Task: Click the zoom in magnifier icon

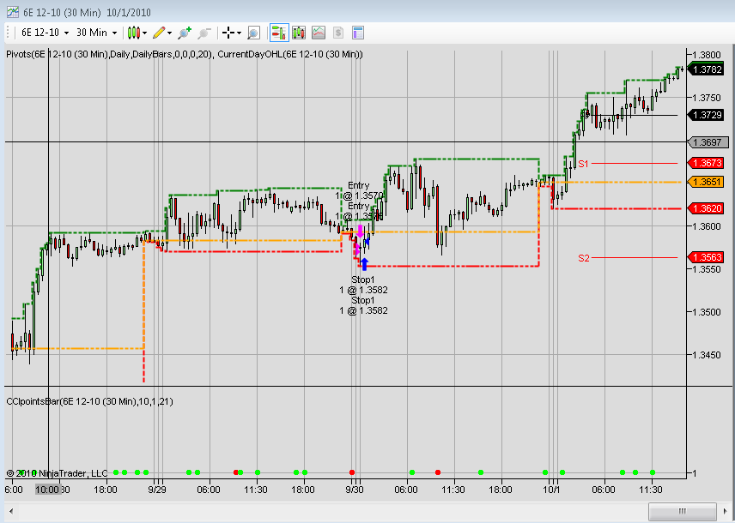Action: pos(185,33)
